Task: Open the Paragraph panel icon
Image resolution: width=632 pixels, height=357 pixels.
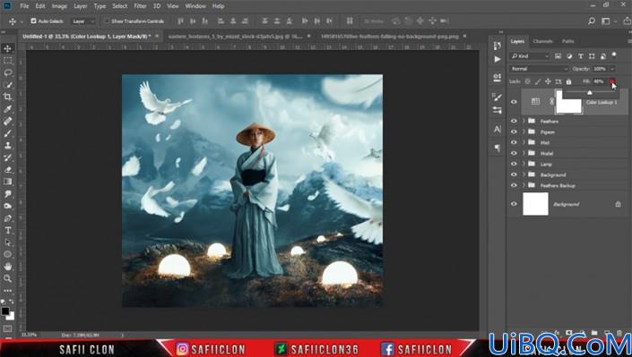Action: click(x=497, y=149)
